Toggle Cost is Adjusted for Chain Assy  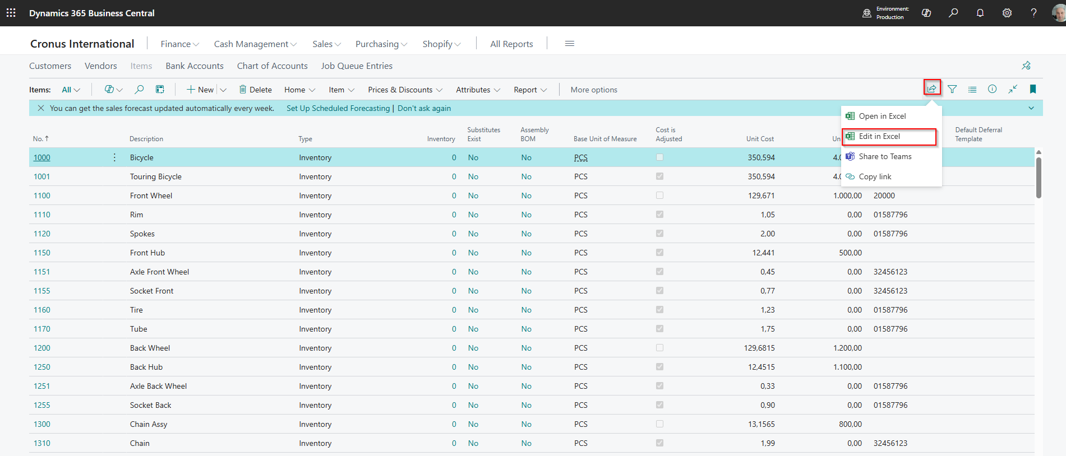[x=659, y=424]
